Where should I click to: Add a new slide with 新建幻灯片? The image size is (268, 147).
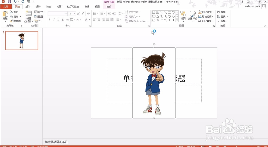pyautogui.click(x=29, y=17)
